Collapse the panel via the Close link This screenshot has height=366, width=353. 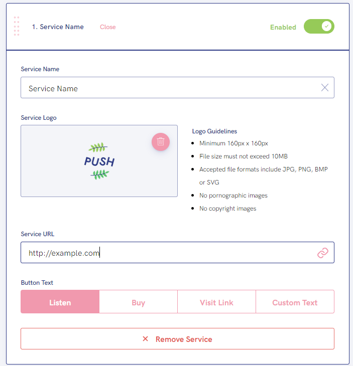pos(108,27)
